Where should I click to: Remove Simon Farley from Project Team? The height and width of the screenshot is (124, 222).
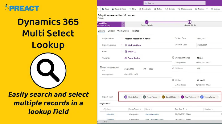pyautogui.click(x=218, y=97)
